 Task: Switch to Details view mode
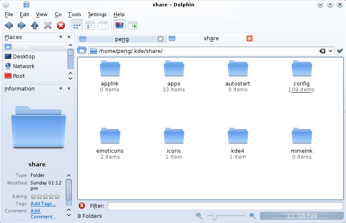(x=90, y=25)
